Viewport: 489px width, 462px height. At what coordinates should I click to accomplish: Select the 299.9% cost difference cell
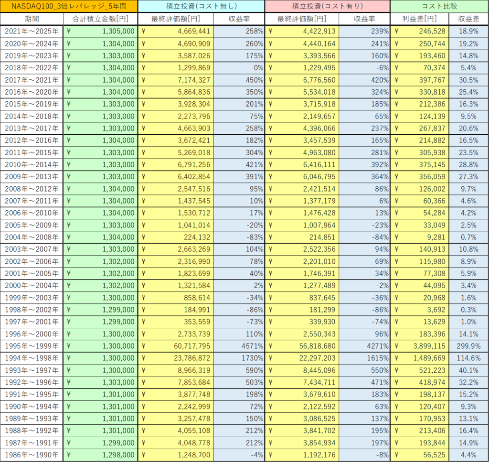(468, 346)
